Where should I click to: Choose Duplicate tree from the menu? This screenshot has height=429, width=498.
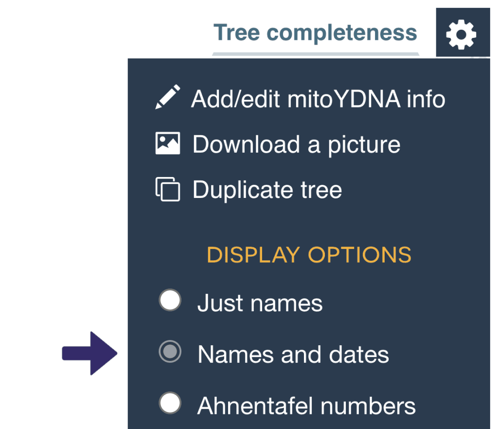point(267,189)
